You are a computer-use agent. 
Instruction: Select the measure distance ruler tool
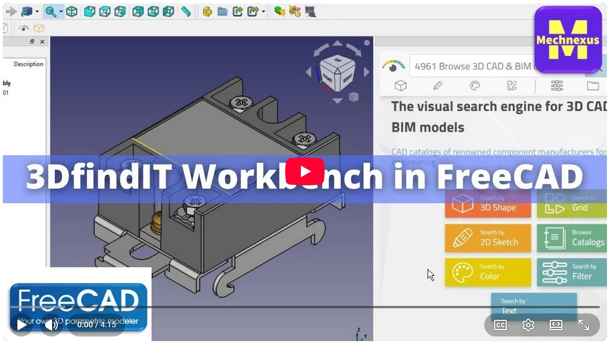(186, 12)
